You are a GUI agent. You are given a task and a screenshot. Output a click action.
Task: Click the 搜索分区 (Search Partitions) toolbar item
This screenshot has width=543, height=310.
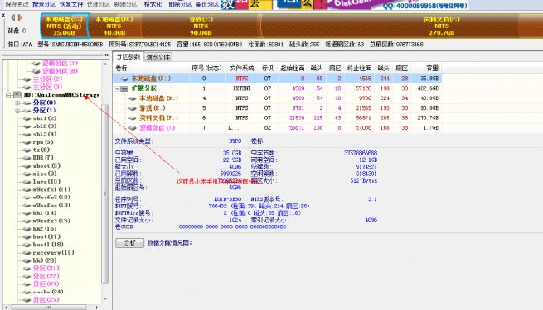44,4
